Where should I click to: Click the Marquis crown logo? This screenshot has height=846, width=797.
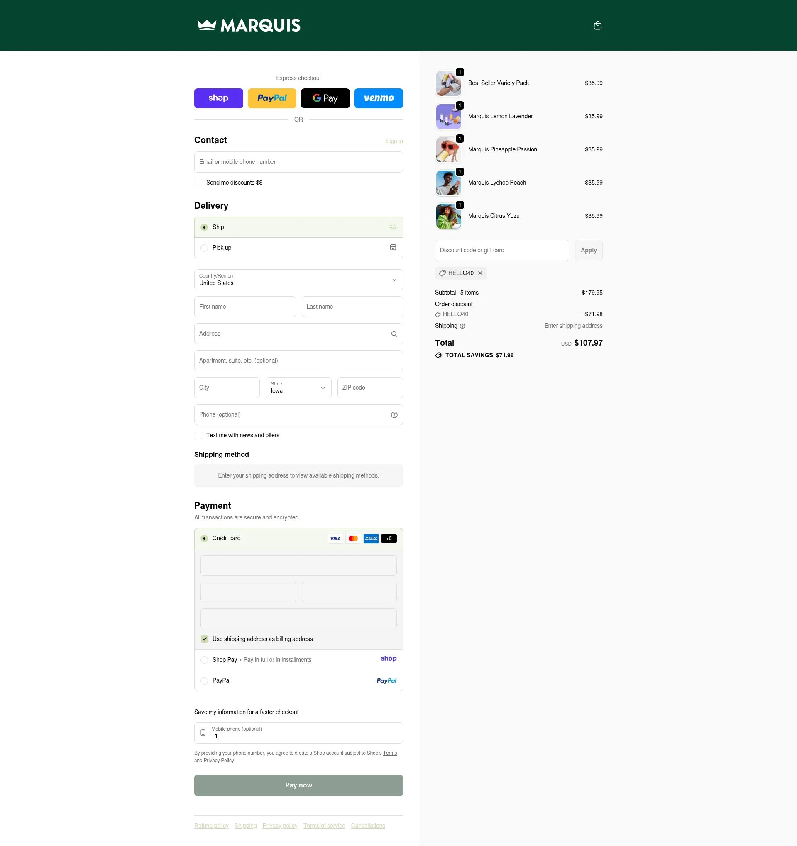249,25
